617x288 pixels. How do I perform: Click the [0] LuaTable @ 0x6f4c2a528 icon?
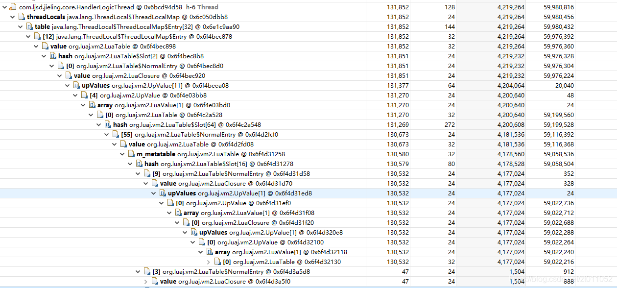(x=99, y=115)
